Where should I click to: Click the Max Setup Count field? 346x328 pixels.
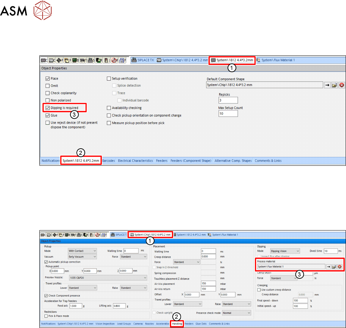pyautogui.click(x=228, y=114)
